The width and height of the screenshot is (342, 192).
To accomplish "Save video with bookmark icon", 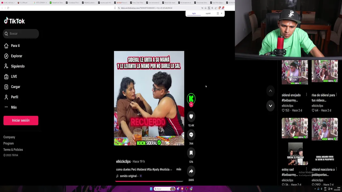I will (x=191, y=153).
